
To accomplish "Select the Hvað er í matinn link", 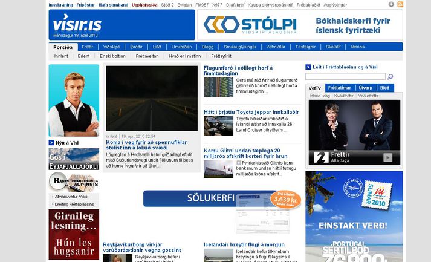I will click(x=185, y=56).
